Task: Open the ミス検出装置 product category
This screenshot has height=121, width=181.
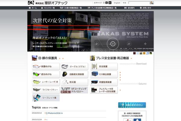Action: click(104, 74)
